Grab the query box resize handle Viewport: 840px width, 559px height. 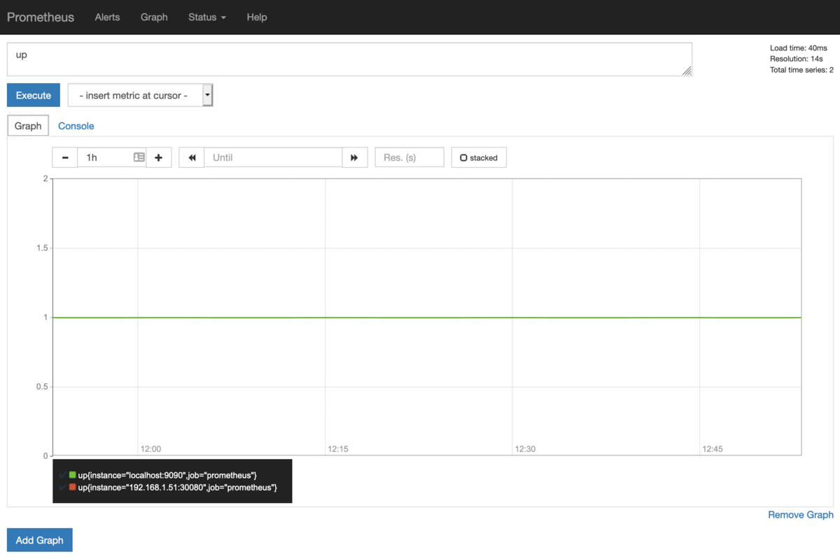click(687, 71)
